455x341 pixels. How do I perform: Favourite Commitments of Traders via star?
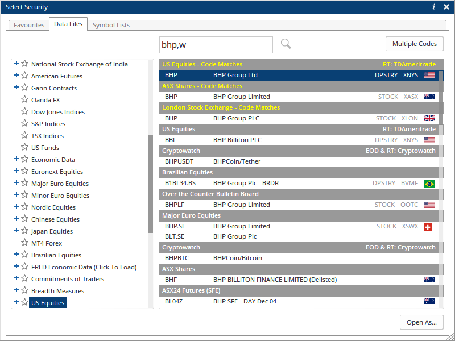point(25,278)
